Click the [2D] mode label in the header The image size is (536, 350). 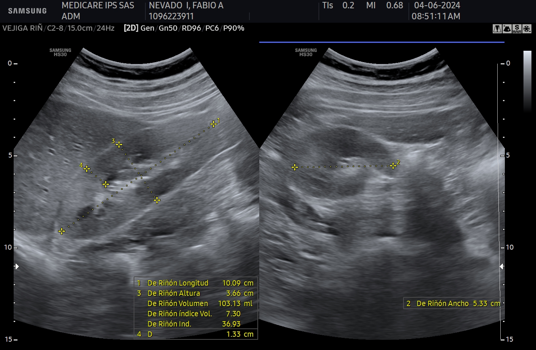(131, 28)
